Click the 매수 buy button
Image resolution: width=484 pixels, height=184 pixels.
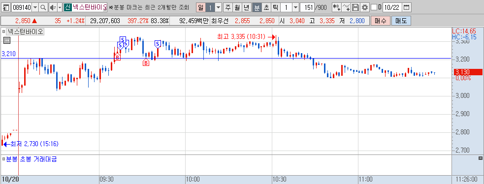pos(381,21)
